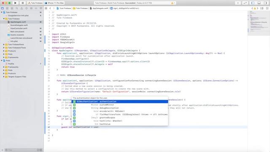This screenshot has height=152, width=270.
Task: Open the related items menu in jump bar
Action: coord(46,8)
